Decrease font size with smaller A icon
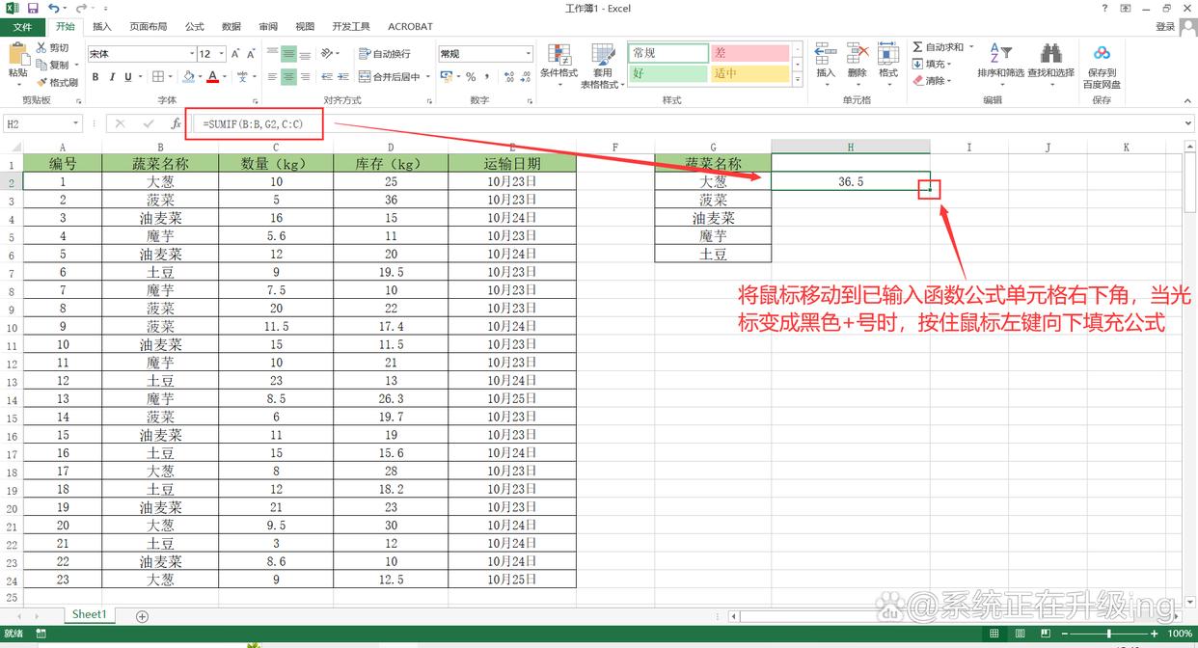 (253, 54)
